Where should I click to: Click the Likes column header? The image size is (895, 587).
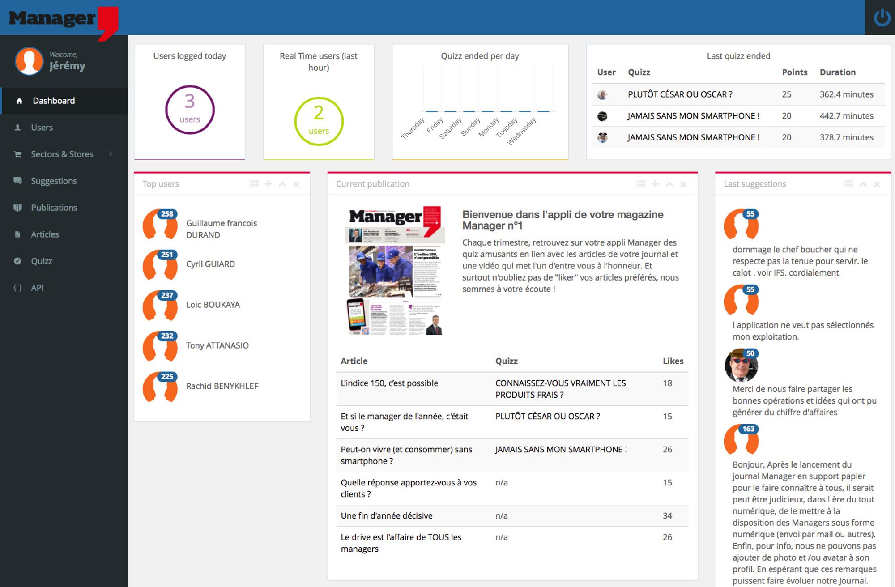point(673,361)
